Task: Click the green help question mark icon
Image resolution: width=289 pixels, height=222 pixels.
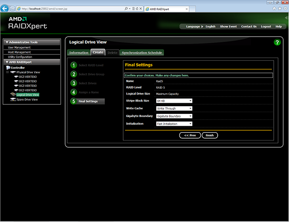Action: point(277,42)
